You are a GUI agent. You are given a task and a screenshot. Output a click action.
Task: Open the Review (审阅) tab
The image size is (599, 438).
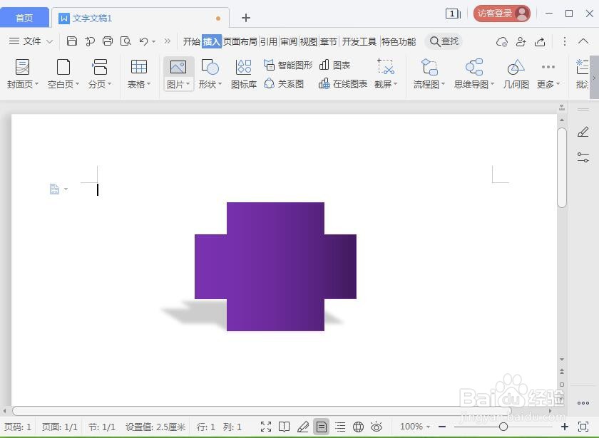click(289, 41)
